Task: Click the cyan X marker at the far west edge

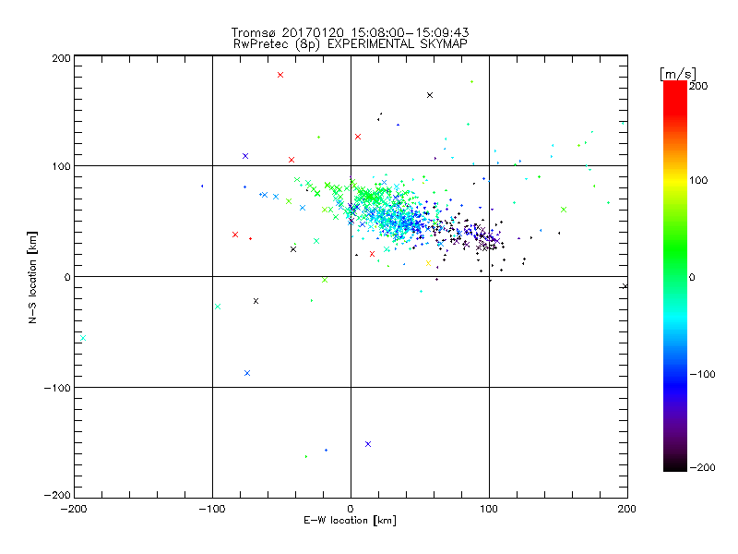Action: pyautogui.click(x=83, y=338)
